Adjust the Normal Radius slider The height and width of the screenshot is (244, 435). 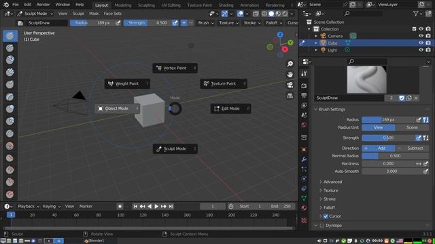(x=396, y=156)
